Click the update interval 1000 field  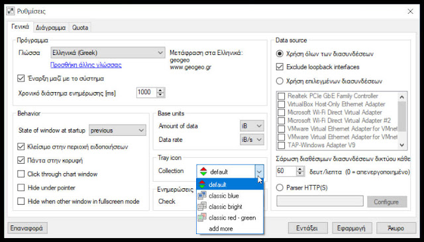(x=147, y=92)
